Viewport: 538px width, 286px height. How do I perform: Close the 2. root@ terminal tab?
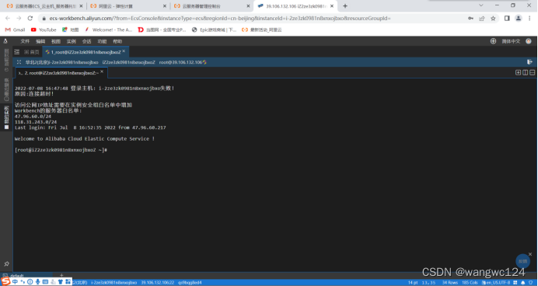pyautogui.click(x=102, y=71)
